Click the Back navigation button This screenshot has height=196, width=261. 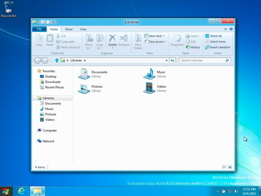pos(37,61)
